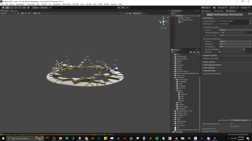Select the Scale tool
252x141 pixels.
click(16, 7)
